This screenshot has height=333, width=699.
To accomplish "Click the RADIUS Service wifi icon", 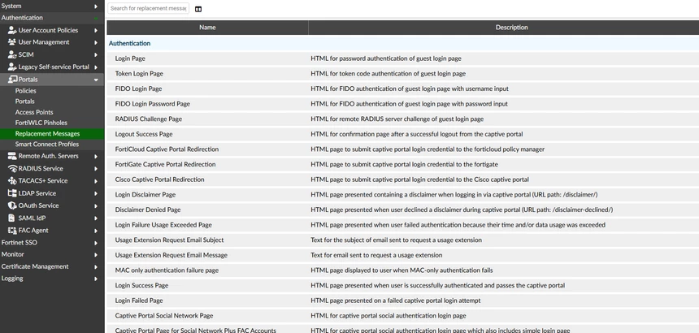I will pos(12,168).
